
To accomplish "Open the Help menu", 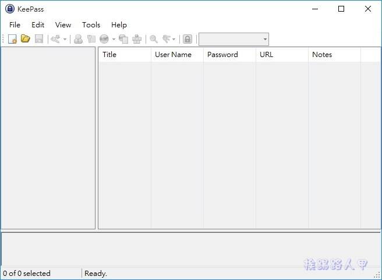I will [x=119, y=25].
